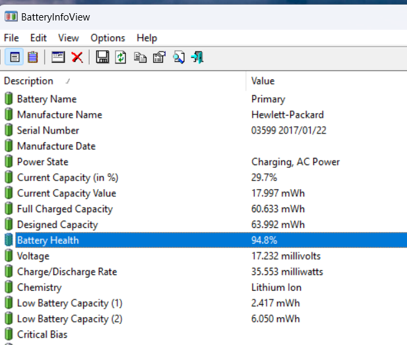Screen dimensions: 407x345
Task: Click the value Primary
Action: click(x=268, y=99)
